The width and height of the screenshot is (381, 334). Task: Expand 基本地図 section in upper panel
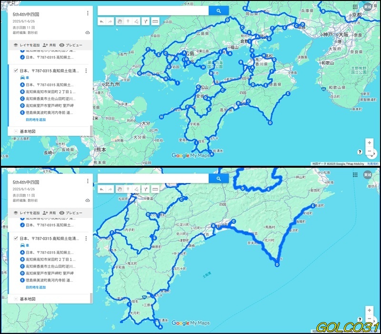[16, 131]
